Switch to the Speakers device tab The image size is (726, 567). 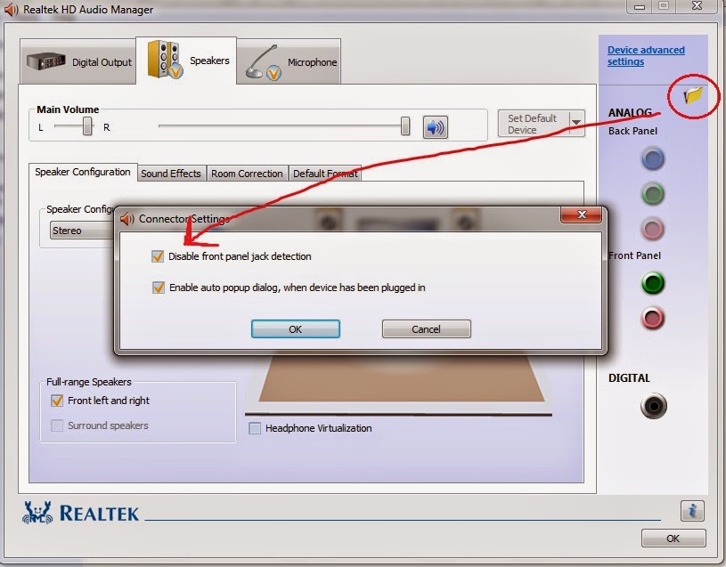tap(186, 61)
